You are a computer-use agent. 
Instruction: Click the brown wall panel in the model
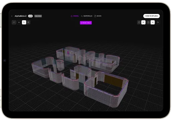[114, 81]
